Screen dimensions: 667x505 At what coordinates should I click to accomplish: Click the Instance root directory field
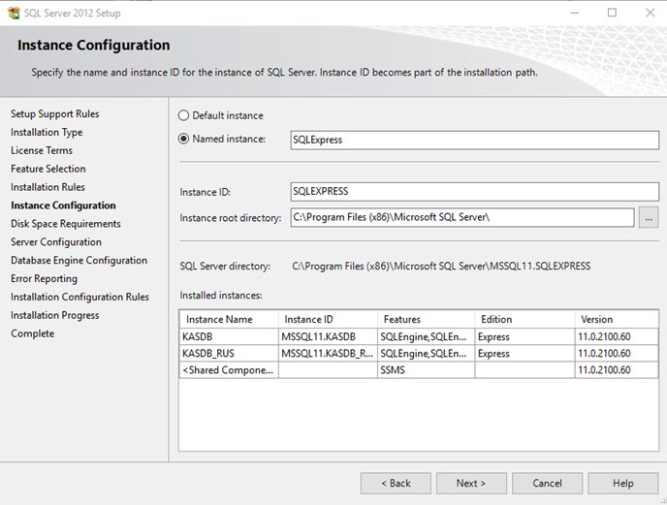[462, 217]
